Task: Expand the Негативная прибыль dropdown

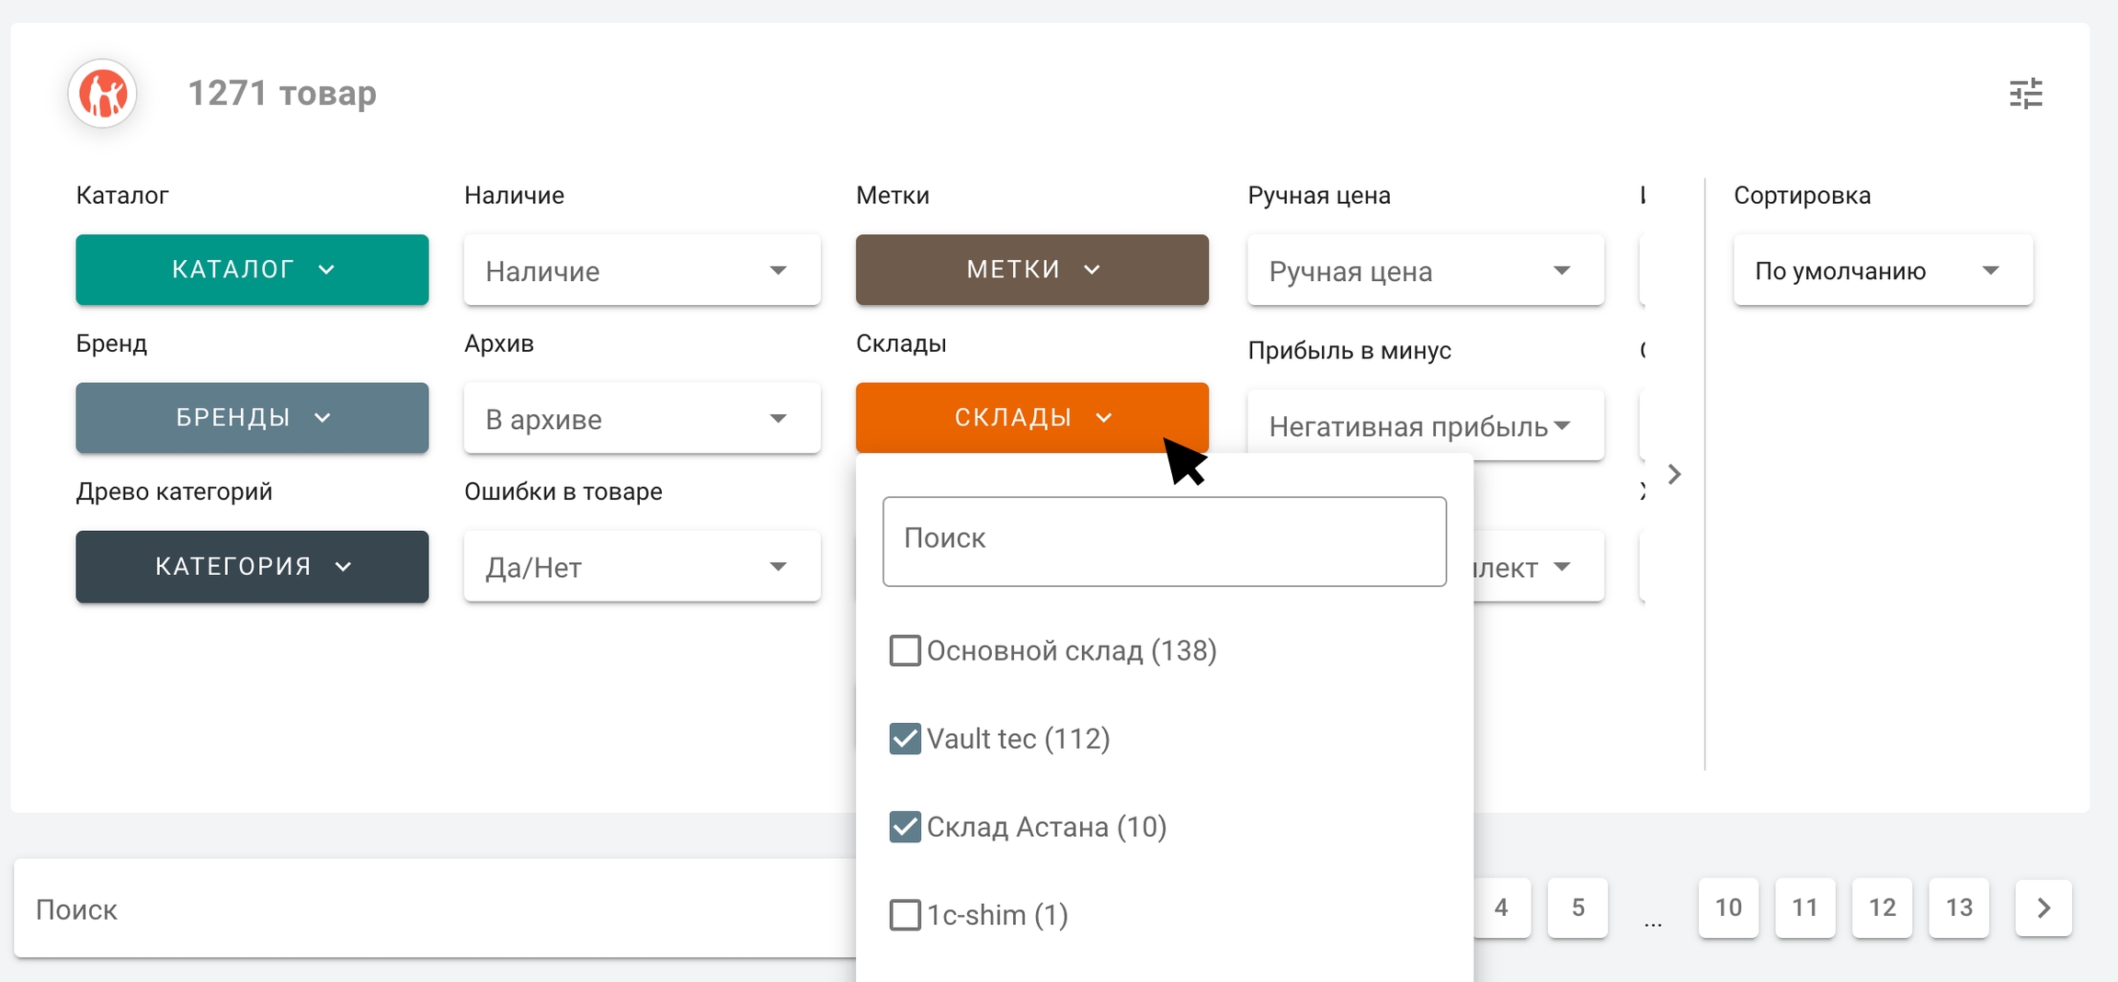Action: (1425, 426)
